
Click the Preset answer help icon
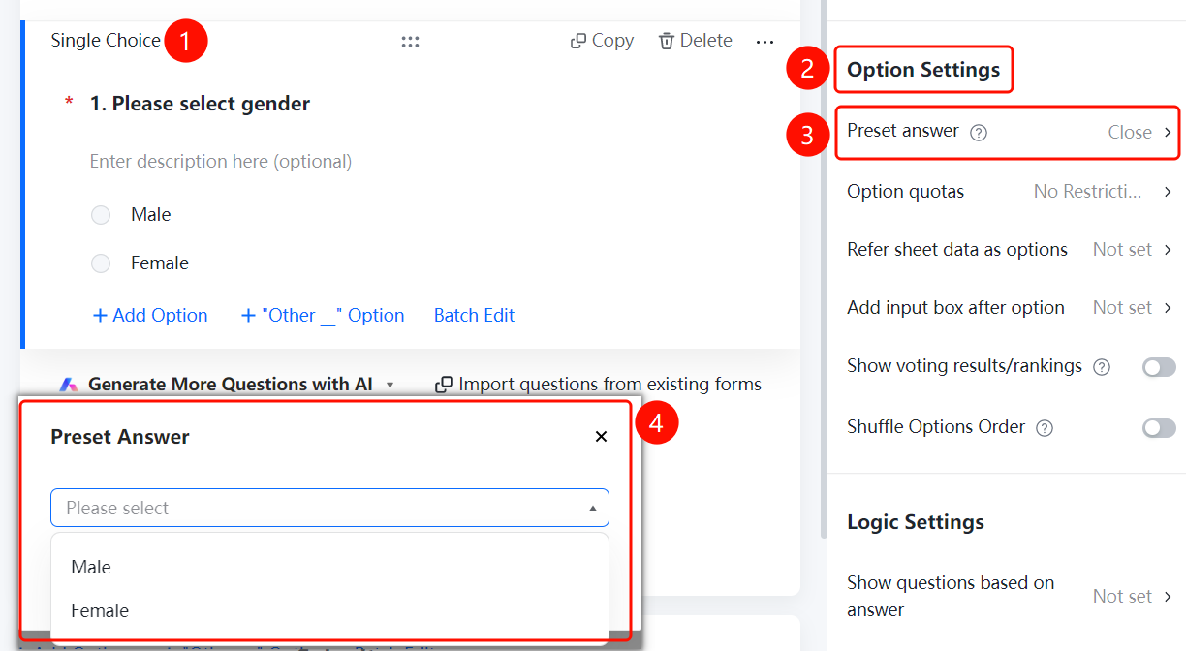pyautogui.click(x=979, y=133)
